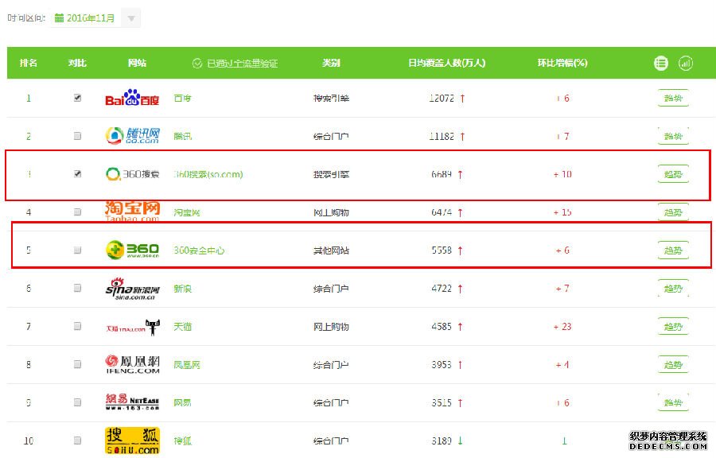The height and width of the screenshot is (458, 716).
Task: Select the 其他网站 category cell
Action: coord(331,250)
